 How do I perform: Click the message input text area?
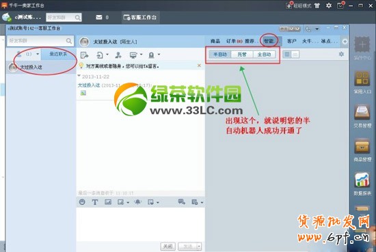pos(141,224)
